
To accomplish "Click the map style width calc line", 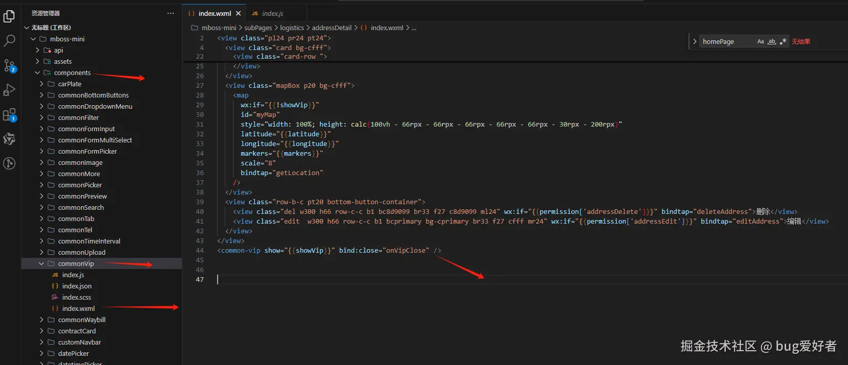I will pyautogui.click(x=431, y=125).
